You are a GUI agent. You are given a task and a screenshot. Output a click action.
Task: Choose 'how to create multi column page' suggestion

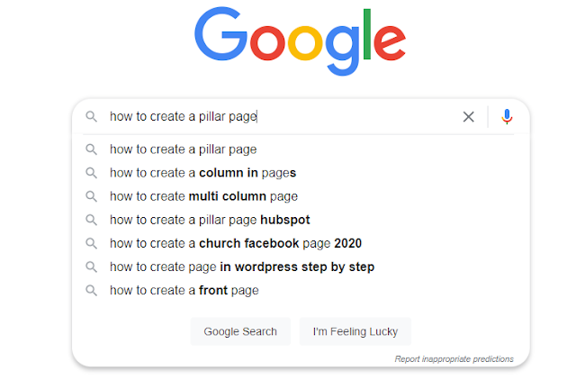pos(203,195)
